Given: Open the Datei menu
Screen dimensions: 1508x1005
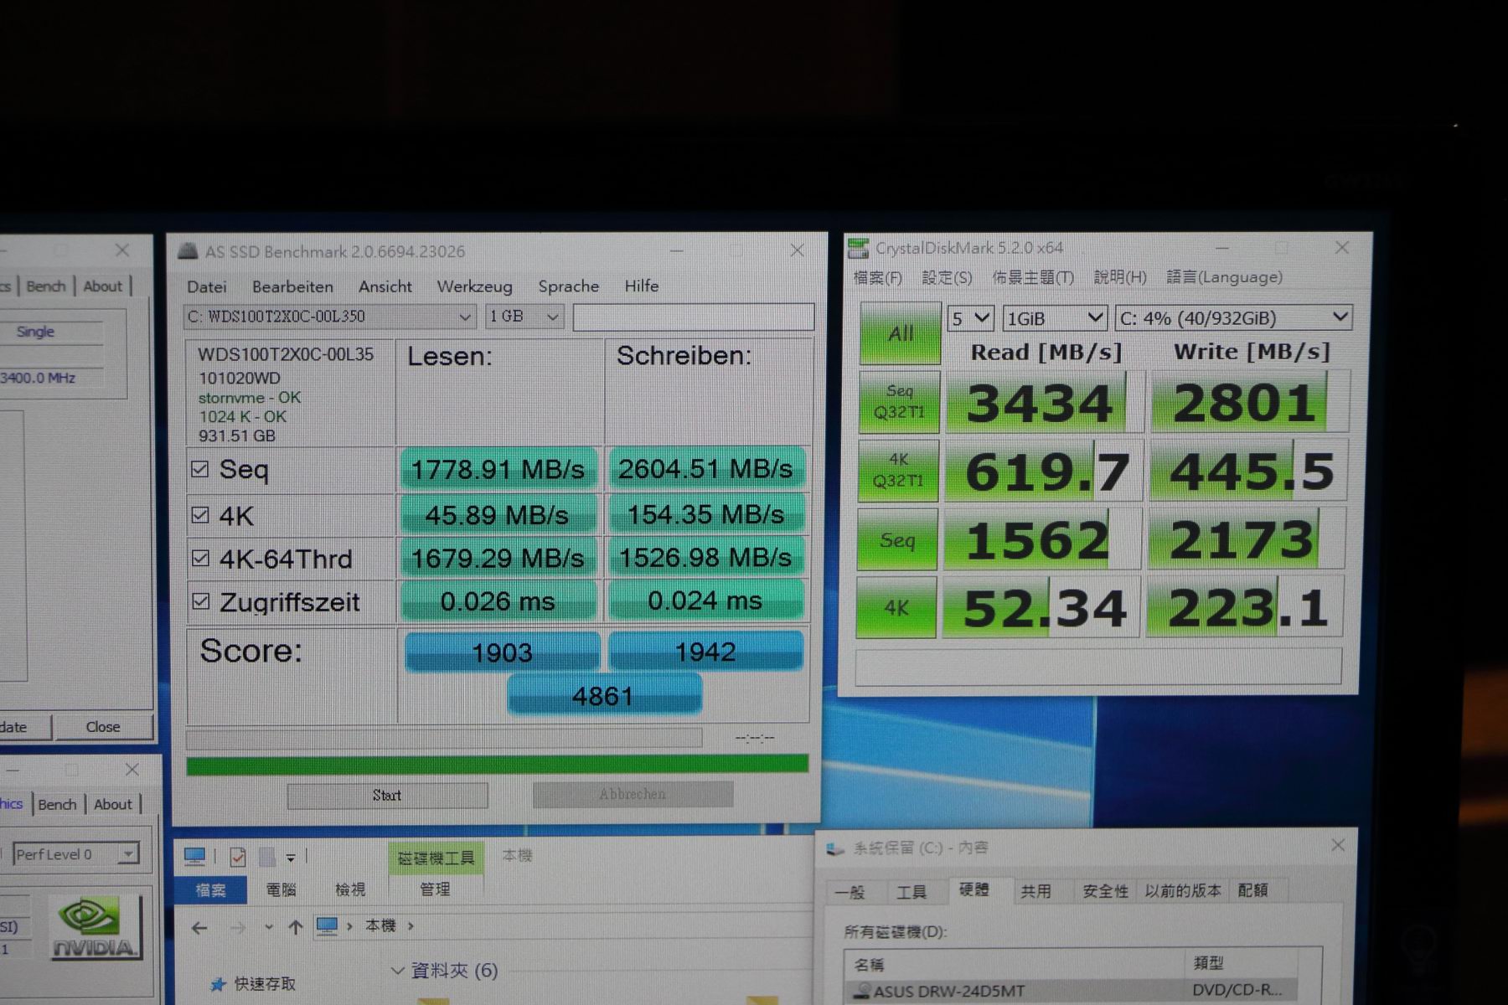Looking at the screenshot, I should (x=207, y=286).
